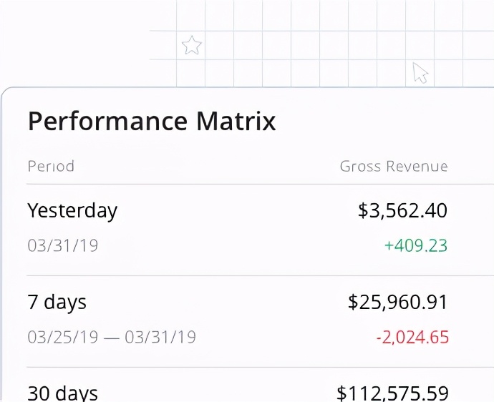
Task: Sort by the Period column header
Action: [x=51, y=167]
